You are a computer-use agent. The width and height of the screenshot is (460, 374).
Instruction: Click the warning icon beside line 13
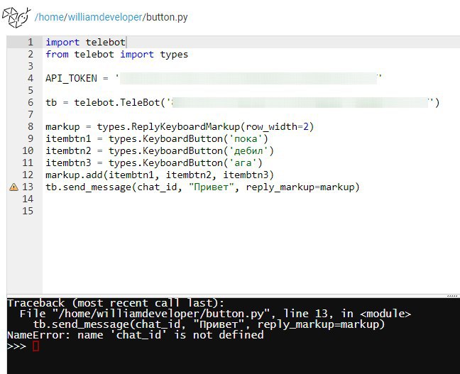tap(13, 187)
